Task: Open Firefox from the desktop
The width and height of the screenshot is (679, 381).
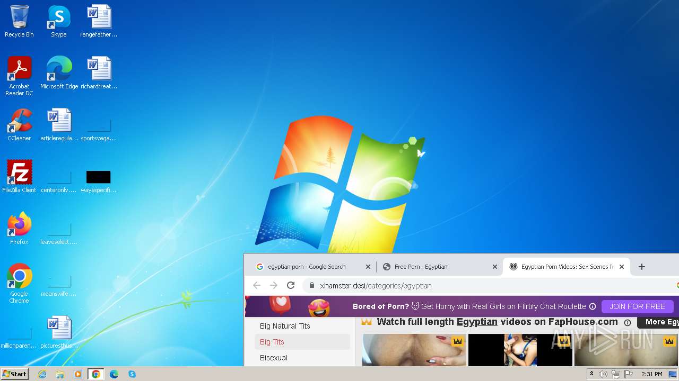Action: click(x=19, y=229)
